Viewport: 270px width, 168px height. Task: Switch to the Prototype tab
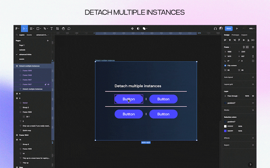(235, 35)
